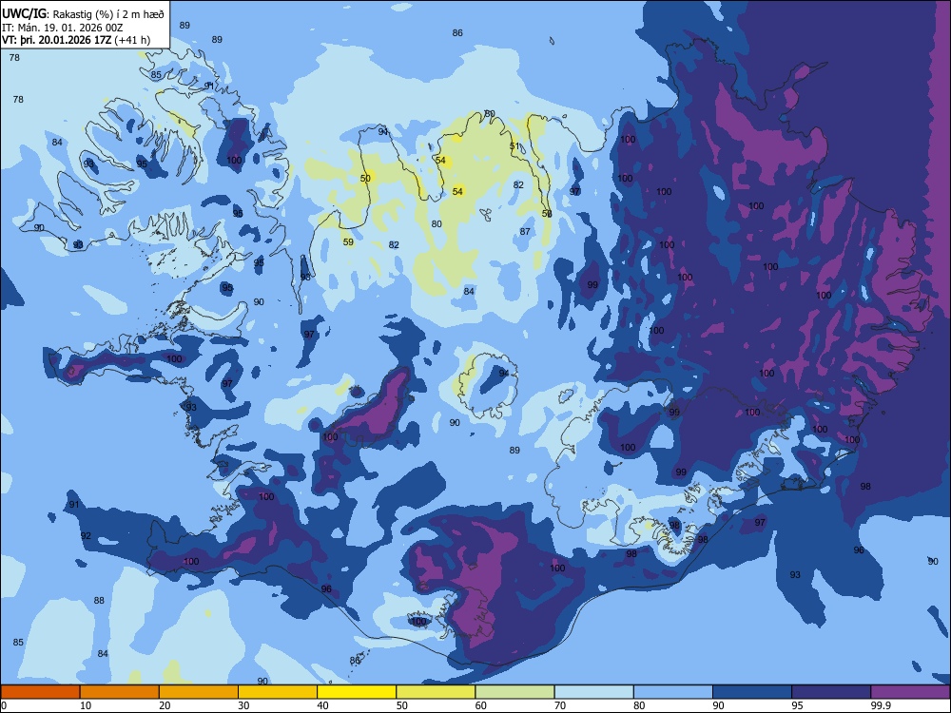This screenshot has width=951, height=713.
Task: Select the light blue 80–90 legend swatch
Action: (673, 692)
